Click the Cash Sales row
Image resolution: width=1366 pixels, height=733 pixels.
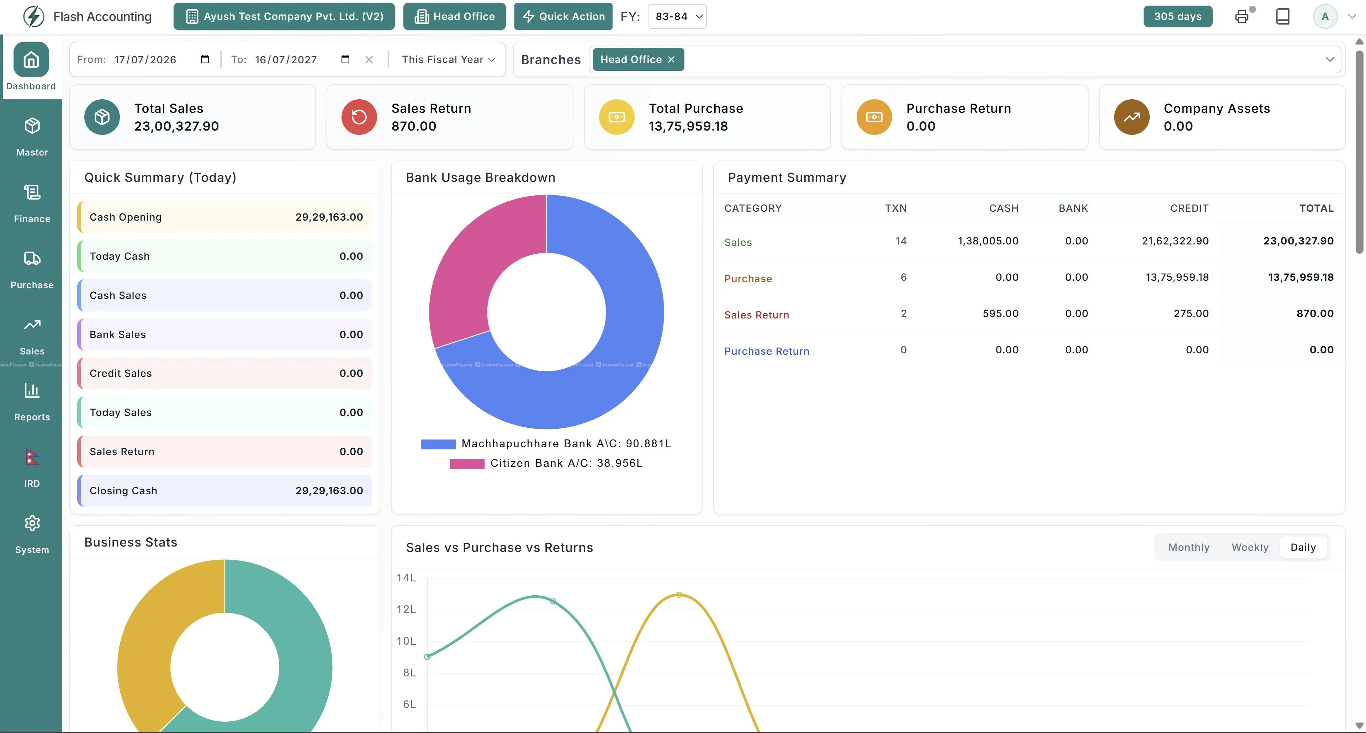[x=225, y=295]
